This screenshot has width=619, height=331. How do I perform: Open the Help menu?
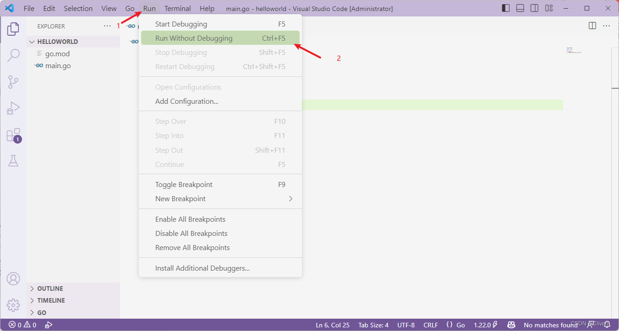coord(207,8)
